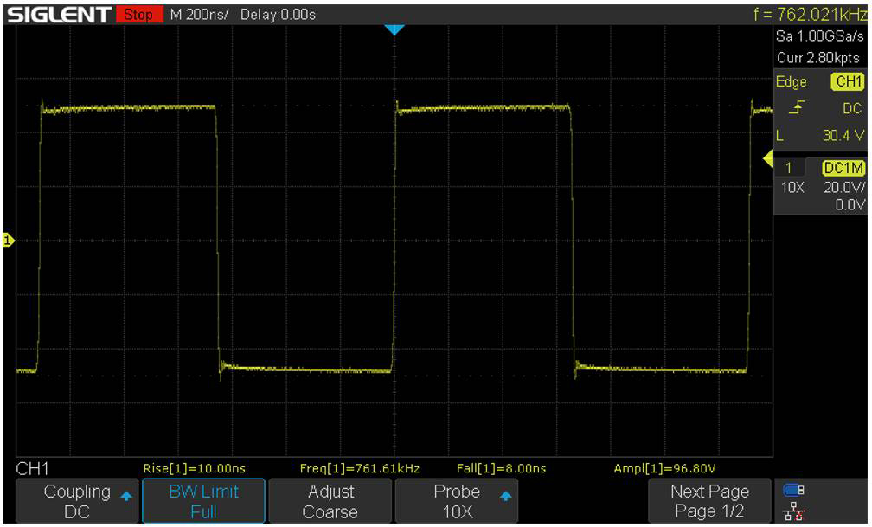Click the trigger level 30.4 V value
This screenshot has width=872, height=527.
(x=843, y=136)
